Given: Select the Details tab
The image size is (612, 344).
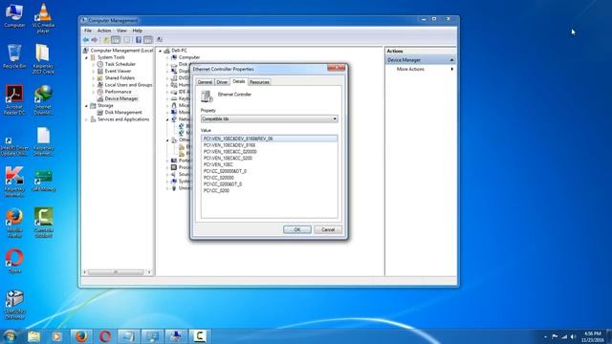Looking at the screenshot, I should [x=238, y=81].
